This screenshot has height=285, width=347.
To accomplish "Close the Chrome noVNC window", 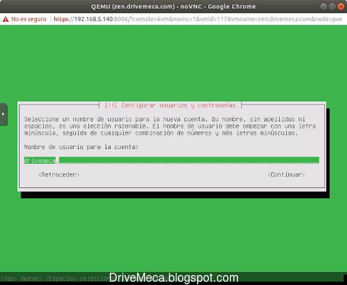I will click(340, 7).
